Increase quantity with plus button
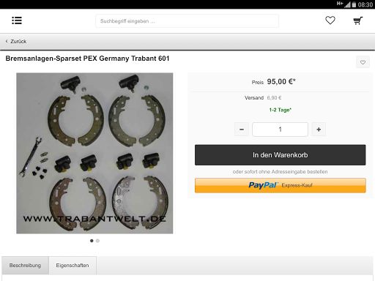Viewport: 375px width, 281px height. tap(319, 130)
